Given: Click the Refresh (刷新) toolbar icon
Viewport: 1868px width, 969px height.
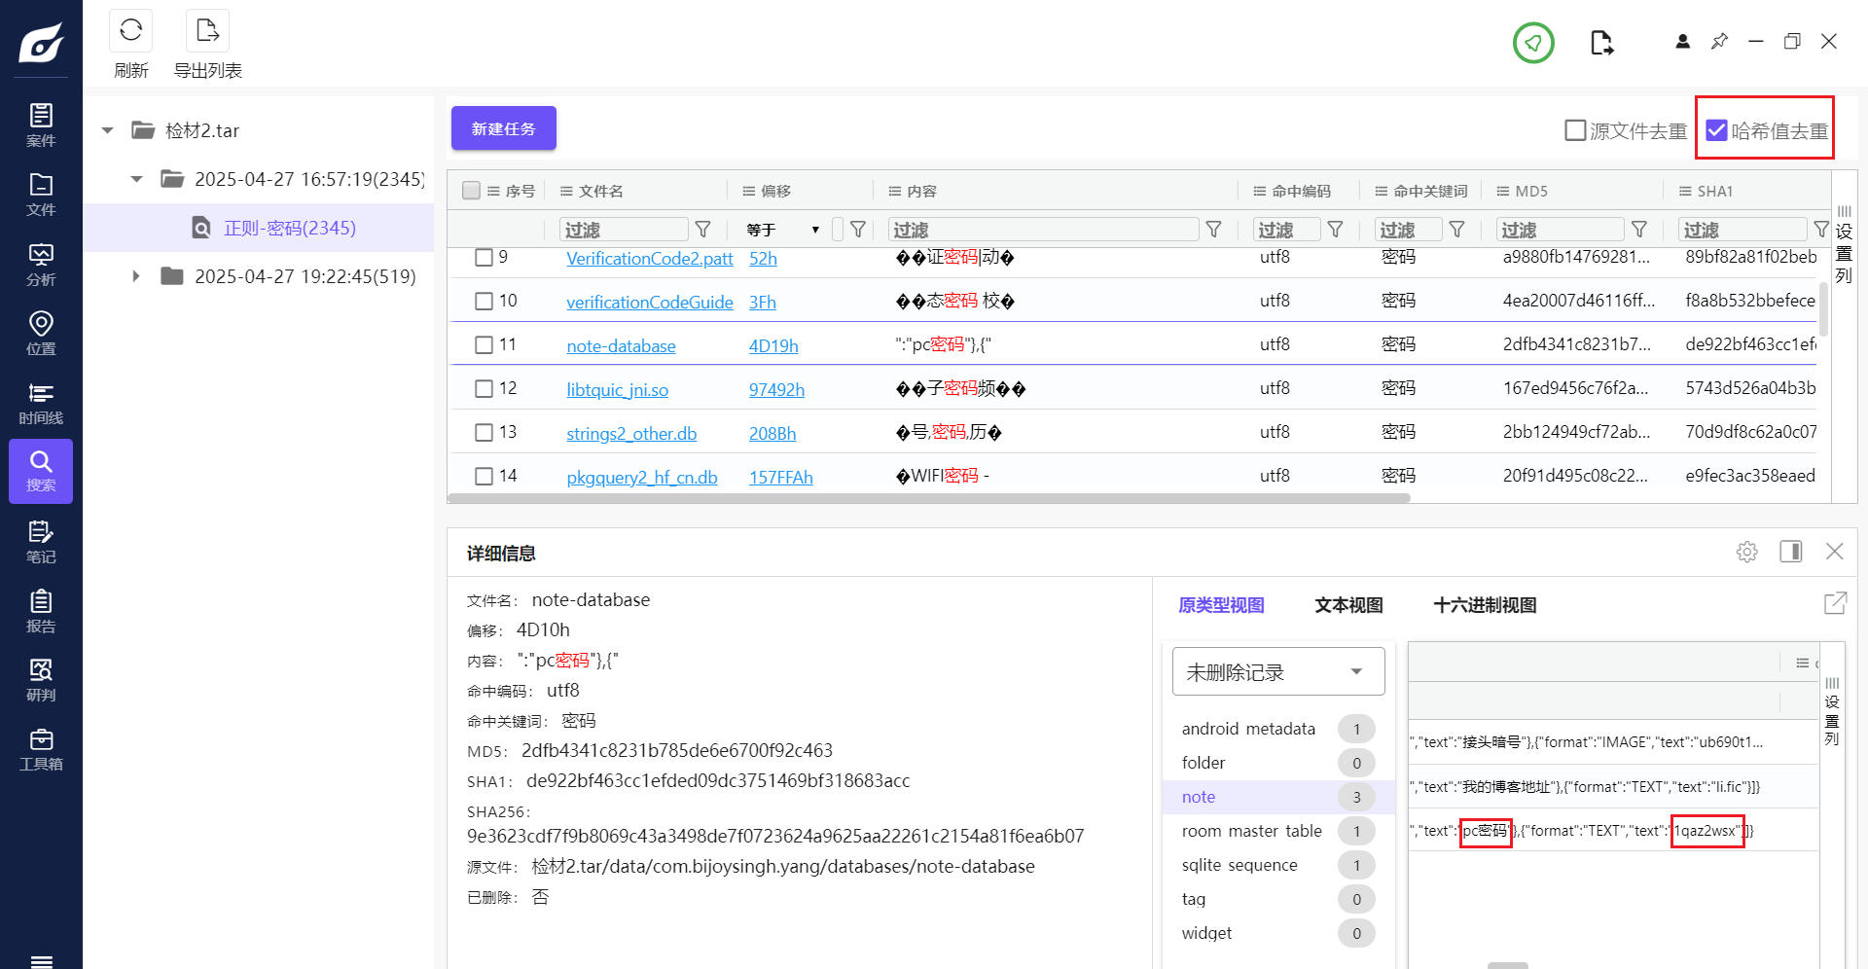Looking at the screenshot, I should pyautogui.click(x=130, y=32).
